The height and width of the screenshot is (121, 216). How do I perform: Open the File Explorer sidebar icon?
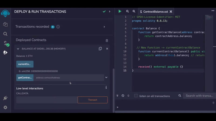tap(5, 24)
